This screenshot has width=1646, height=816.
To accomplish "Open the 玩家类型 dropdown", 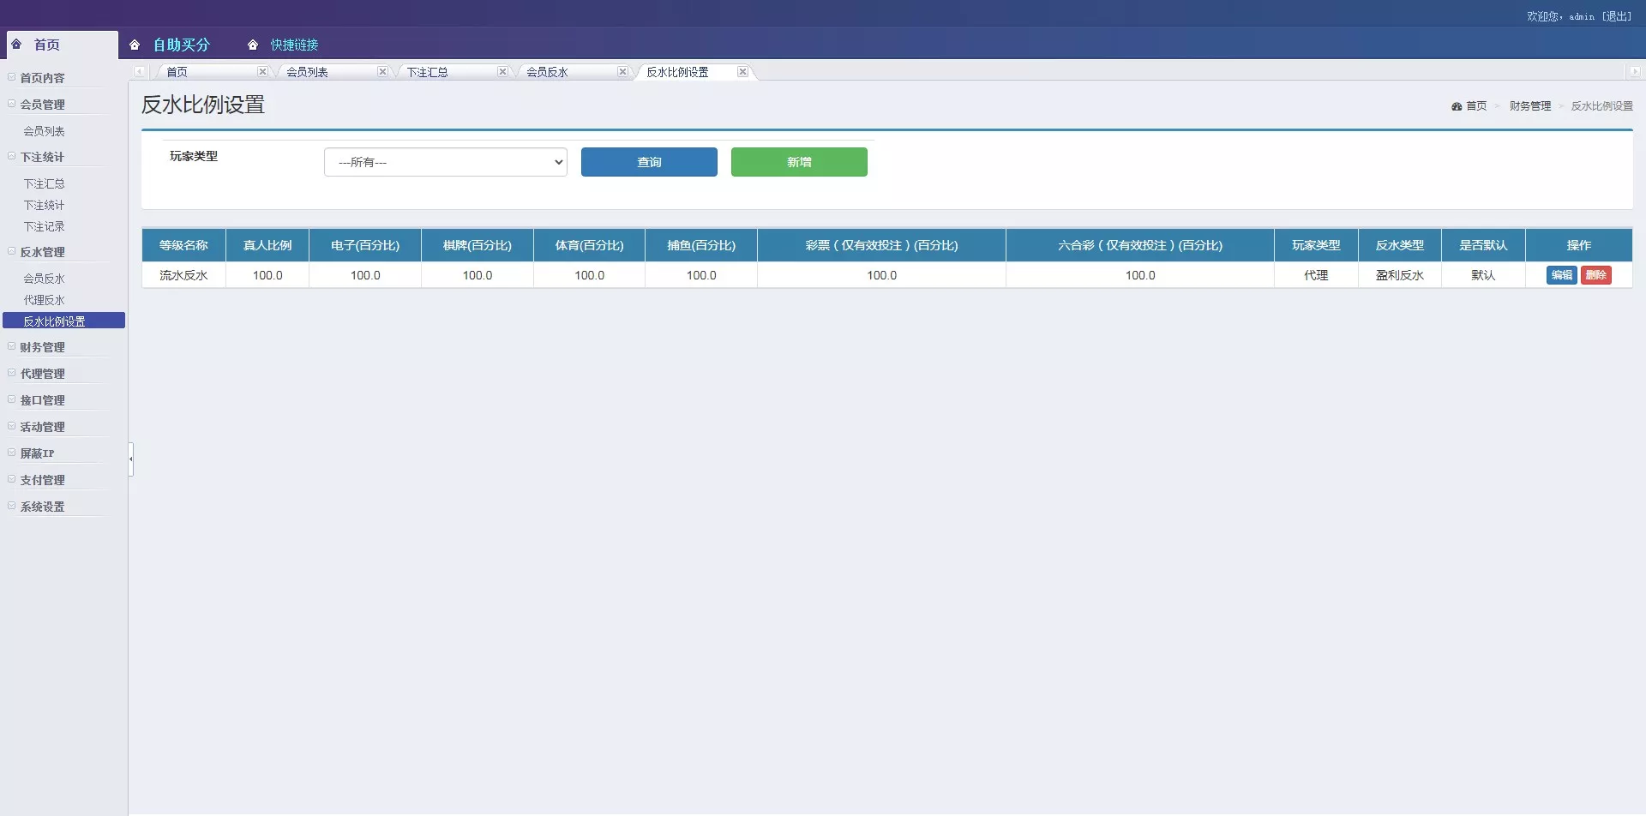I will tap(445, 162).
